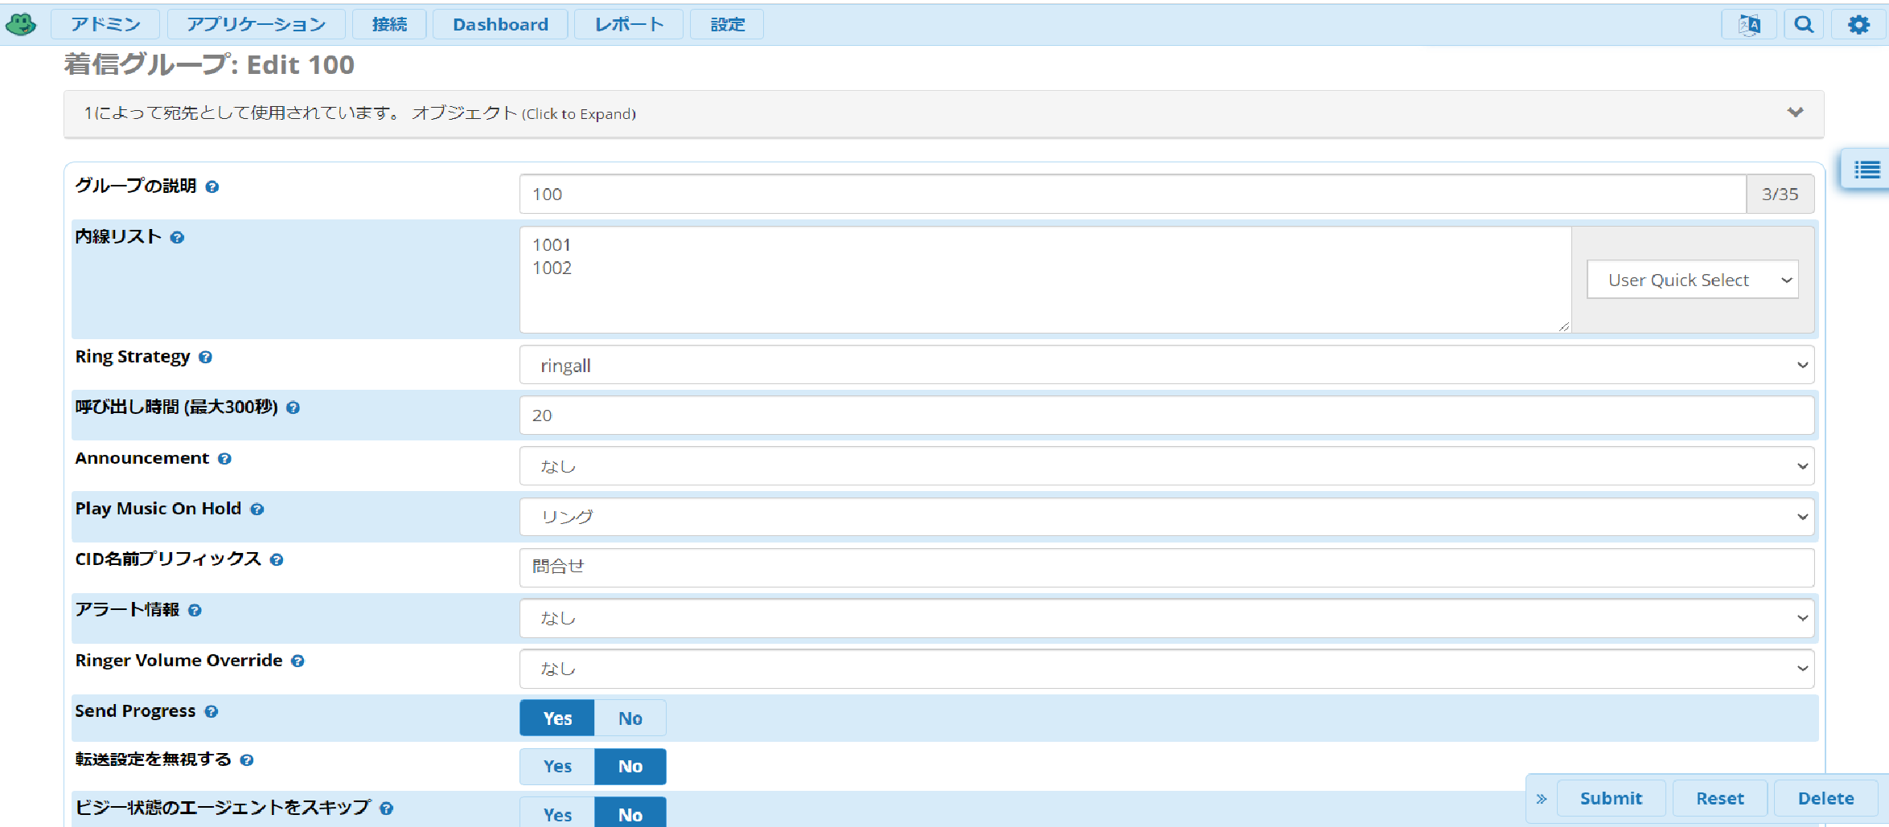Show help for Ring Strategy
Screen dimensions: 1889x827
(206, 357)
